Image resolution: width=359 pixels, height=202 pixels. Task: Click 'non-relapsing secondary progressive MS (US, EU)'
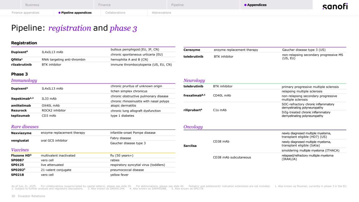pyautogui.click(x=312, y=56)
